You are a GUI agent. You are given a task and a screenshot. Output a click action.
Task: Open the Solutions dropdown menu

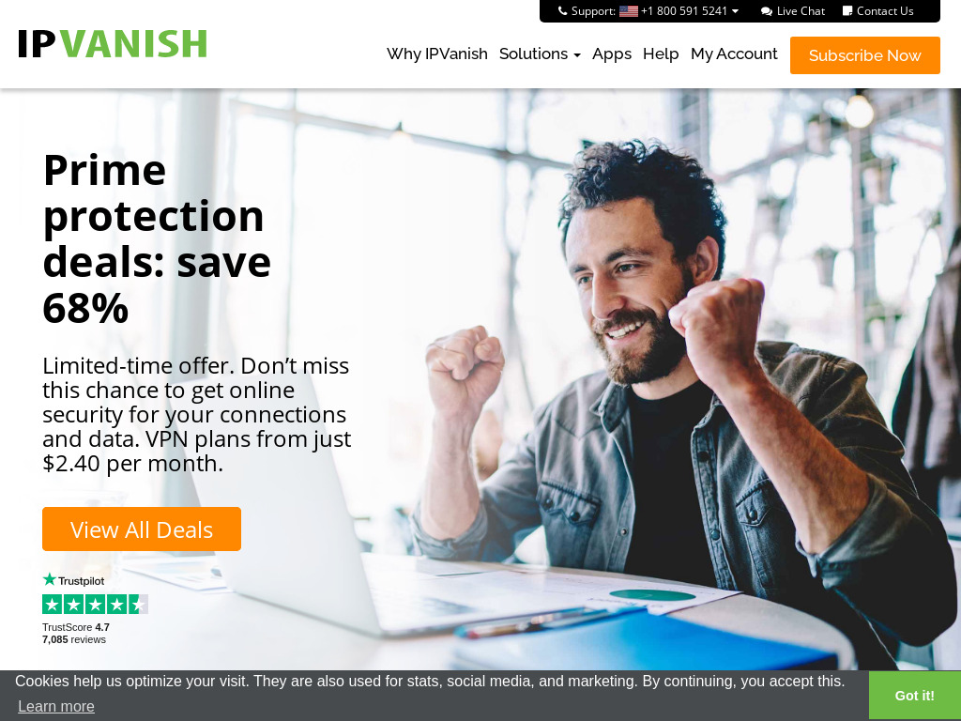540,54
